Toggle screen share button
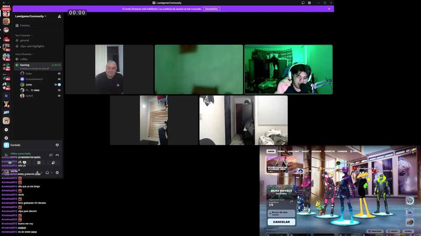The image size is (421, 236). tap(24, 163)
